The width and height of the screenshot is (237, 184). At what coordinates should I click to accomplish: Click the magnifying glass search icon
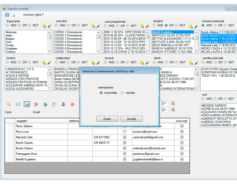click(x=9, y=104)
